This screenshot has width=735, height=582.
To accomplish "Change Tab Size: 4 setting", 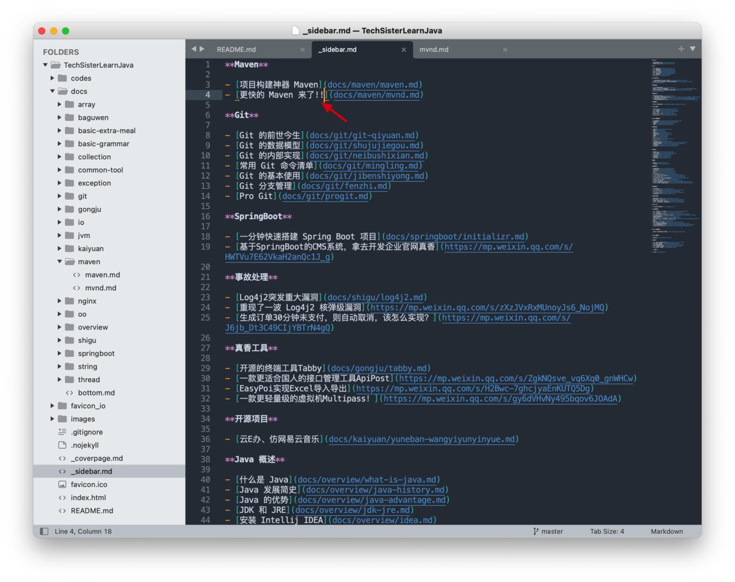I will click(x=606, y=531).
